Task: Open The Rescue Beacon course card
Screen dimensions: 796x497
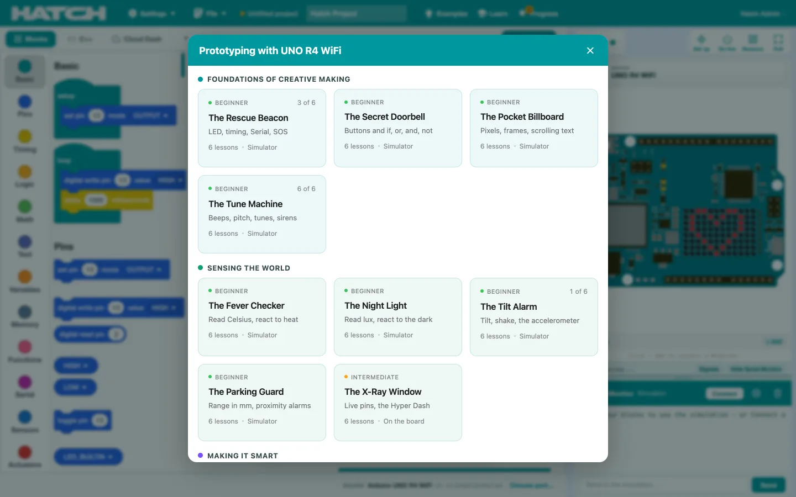Action: point(262,128)
